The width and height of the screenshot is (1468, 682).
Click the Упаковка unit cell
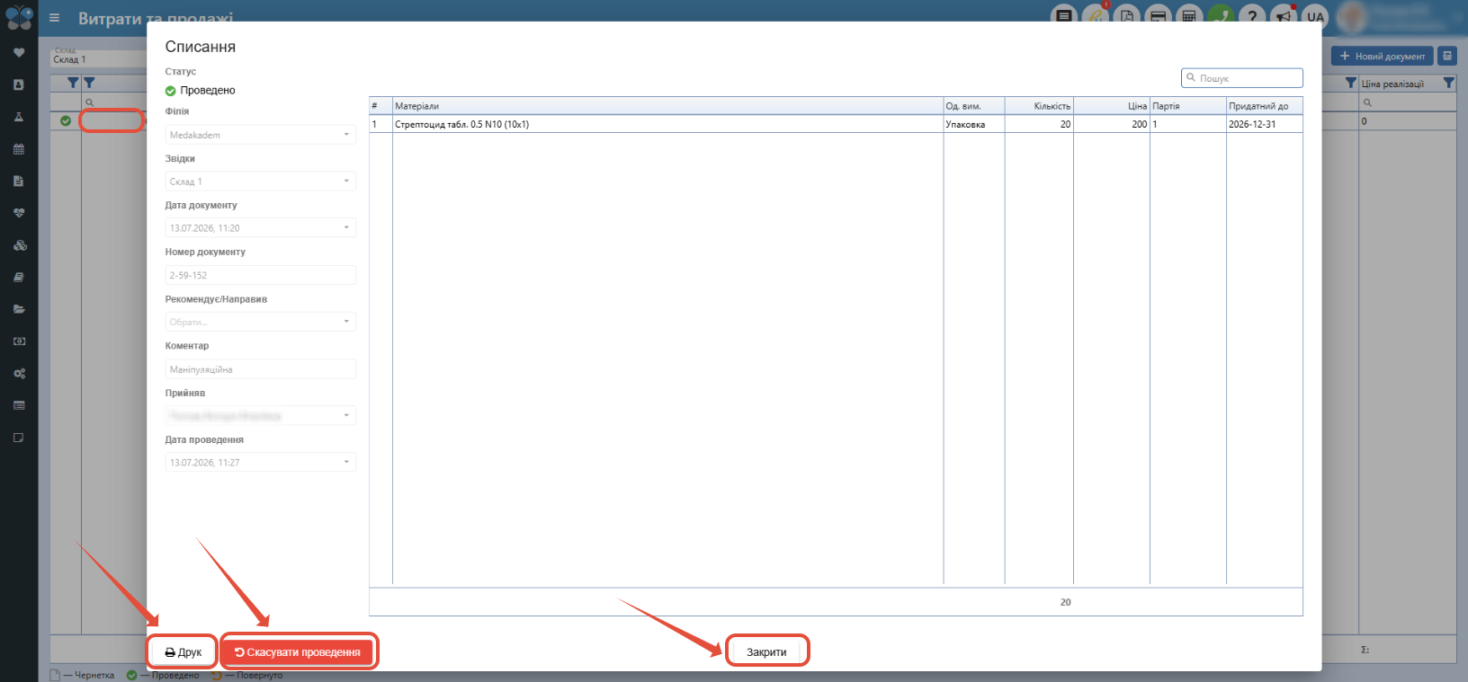973,124
